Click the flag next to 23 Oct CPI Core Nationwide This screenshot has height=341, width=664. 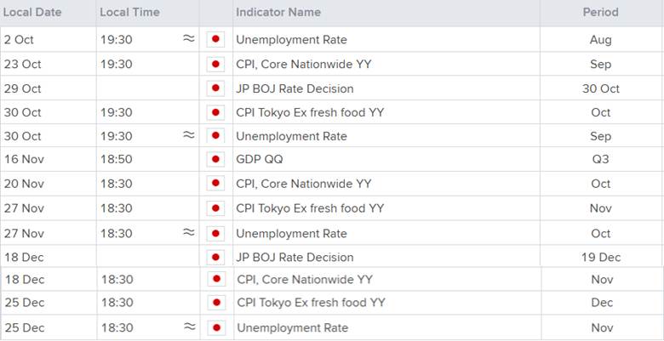click(x=216, y=64)
